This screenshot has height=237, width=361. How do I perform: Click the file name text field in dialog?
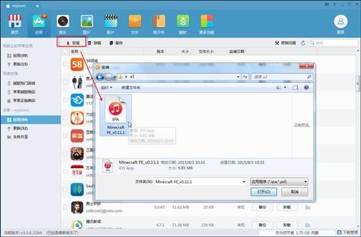[198, 182]
